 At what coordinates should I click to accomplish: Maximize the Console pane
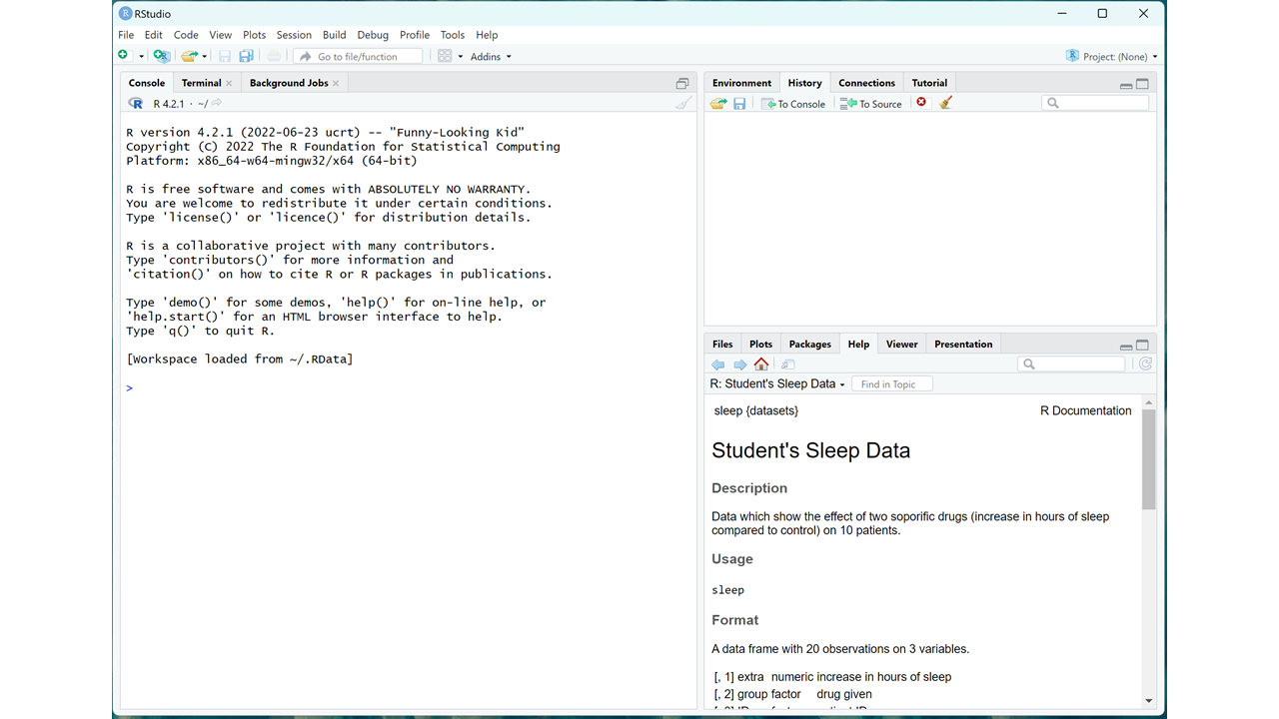click(x=682, y=84)
